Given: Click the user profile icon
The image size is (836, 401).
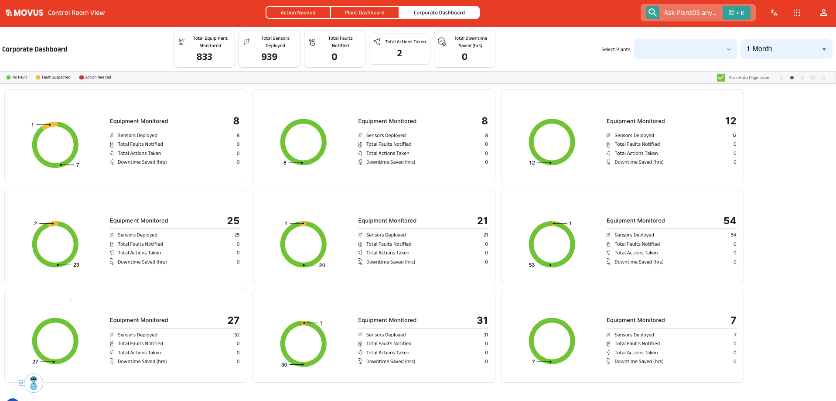Looking at the screenshot, I should [x=823, y=13].
